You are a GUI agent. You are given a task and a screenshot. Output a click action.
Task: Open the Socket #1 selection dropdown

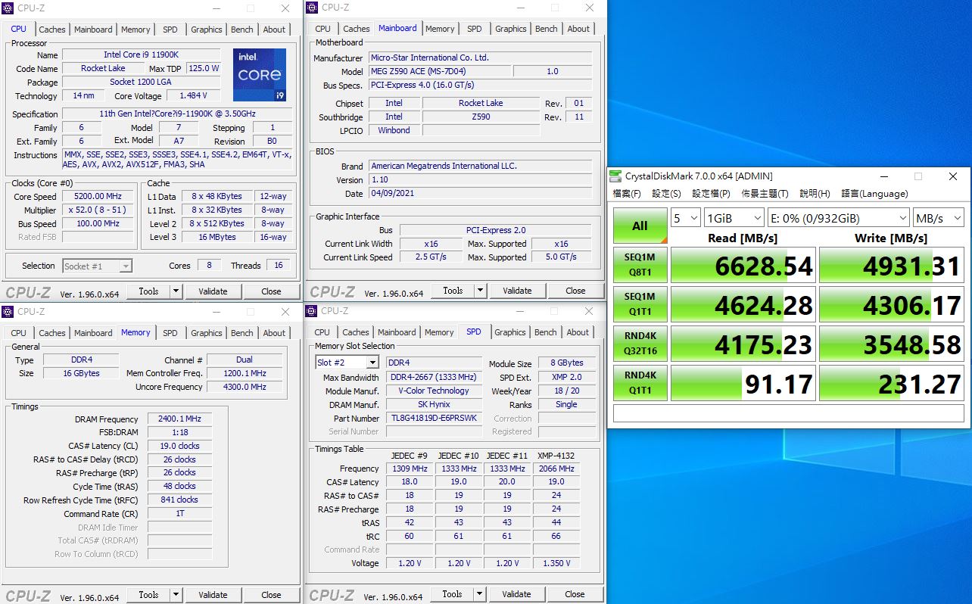(97, 266)
